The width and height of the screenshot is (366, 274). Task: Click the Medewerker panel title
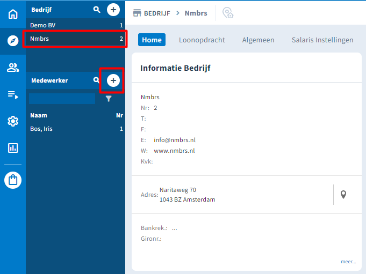coord(49,80)
